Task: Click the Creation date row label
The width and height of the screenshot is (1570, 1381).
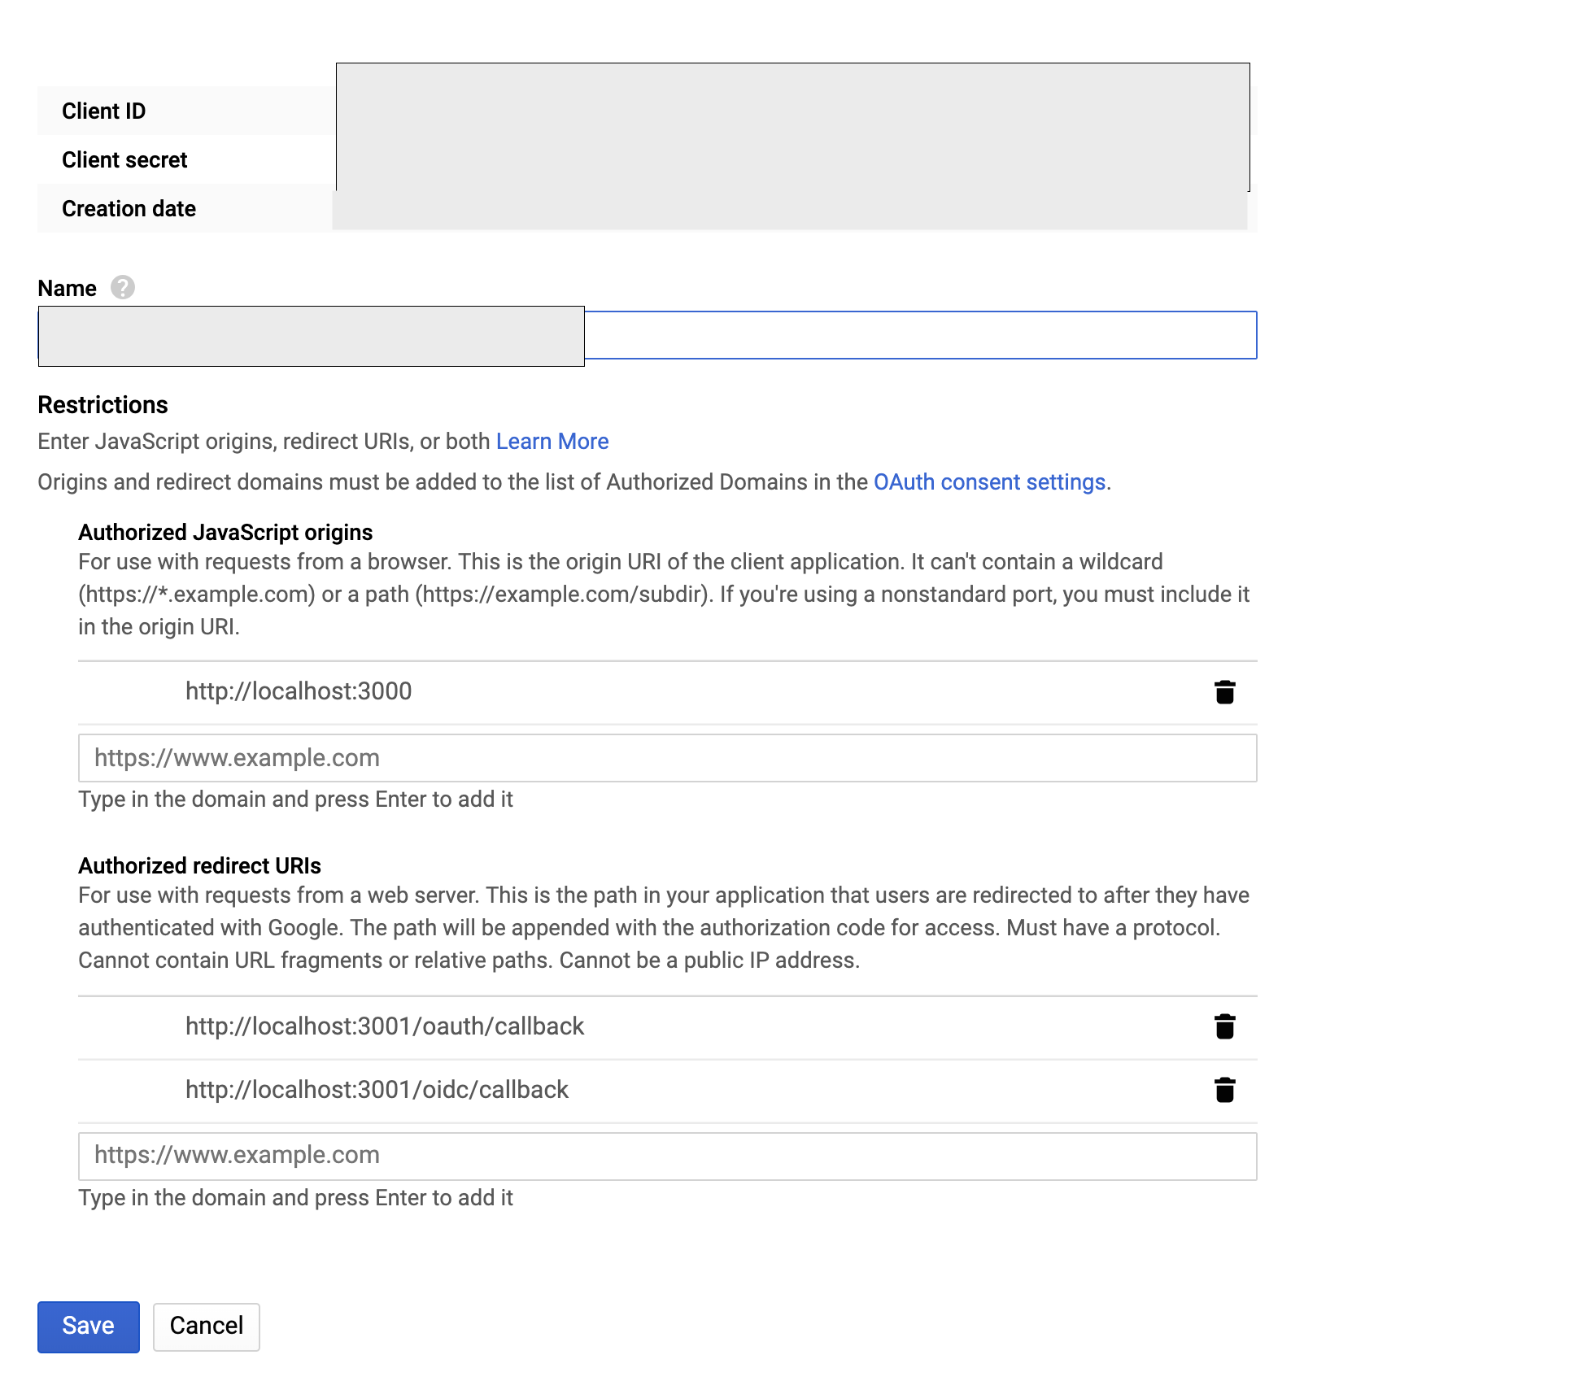Action: (x=129, y=209)
